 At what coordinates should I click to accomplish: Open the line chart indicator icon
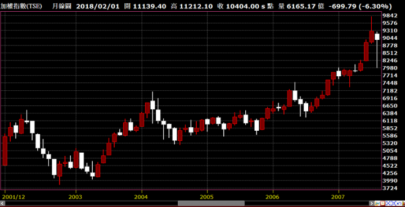pos(377,203)
